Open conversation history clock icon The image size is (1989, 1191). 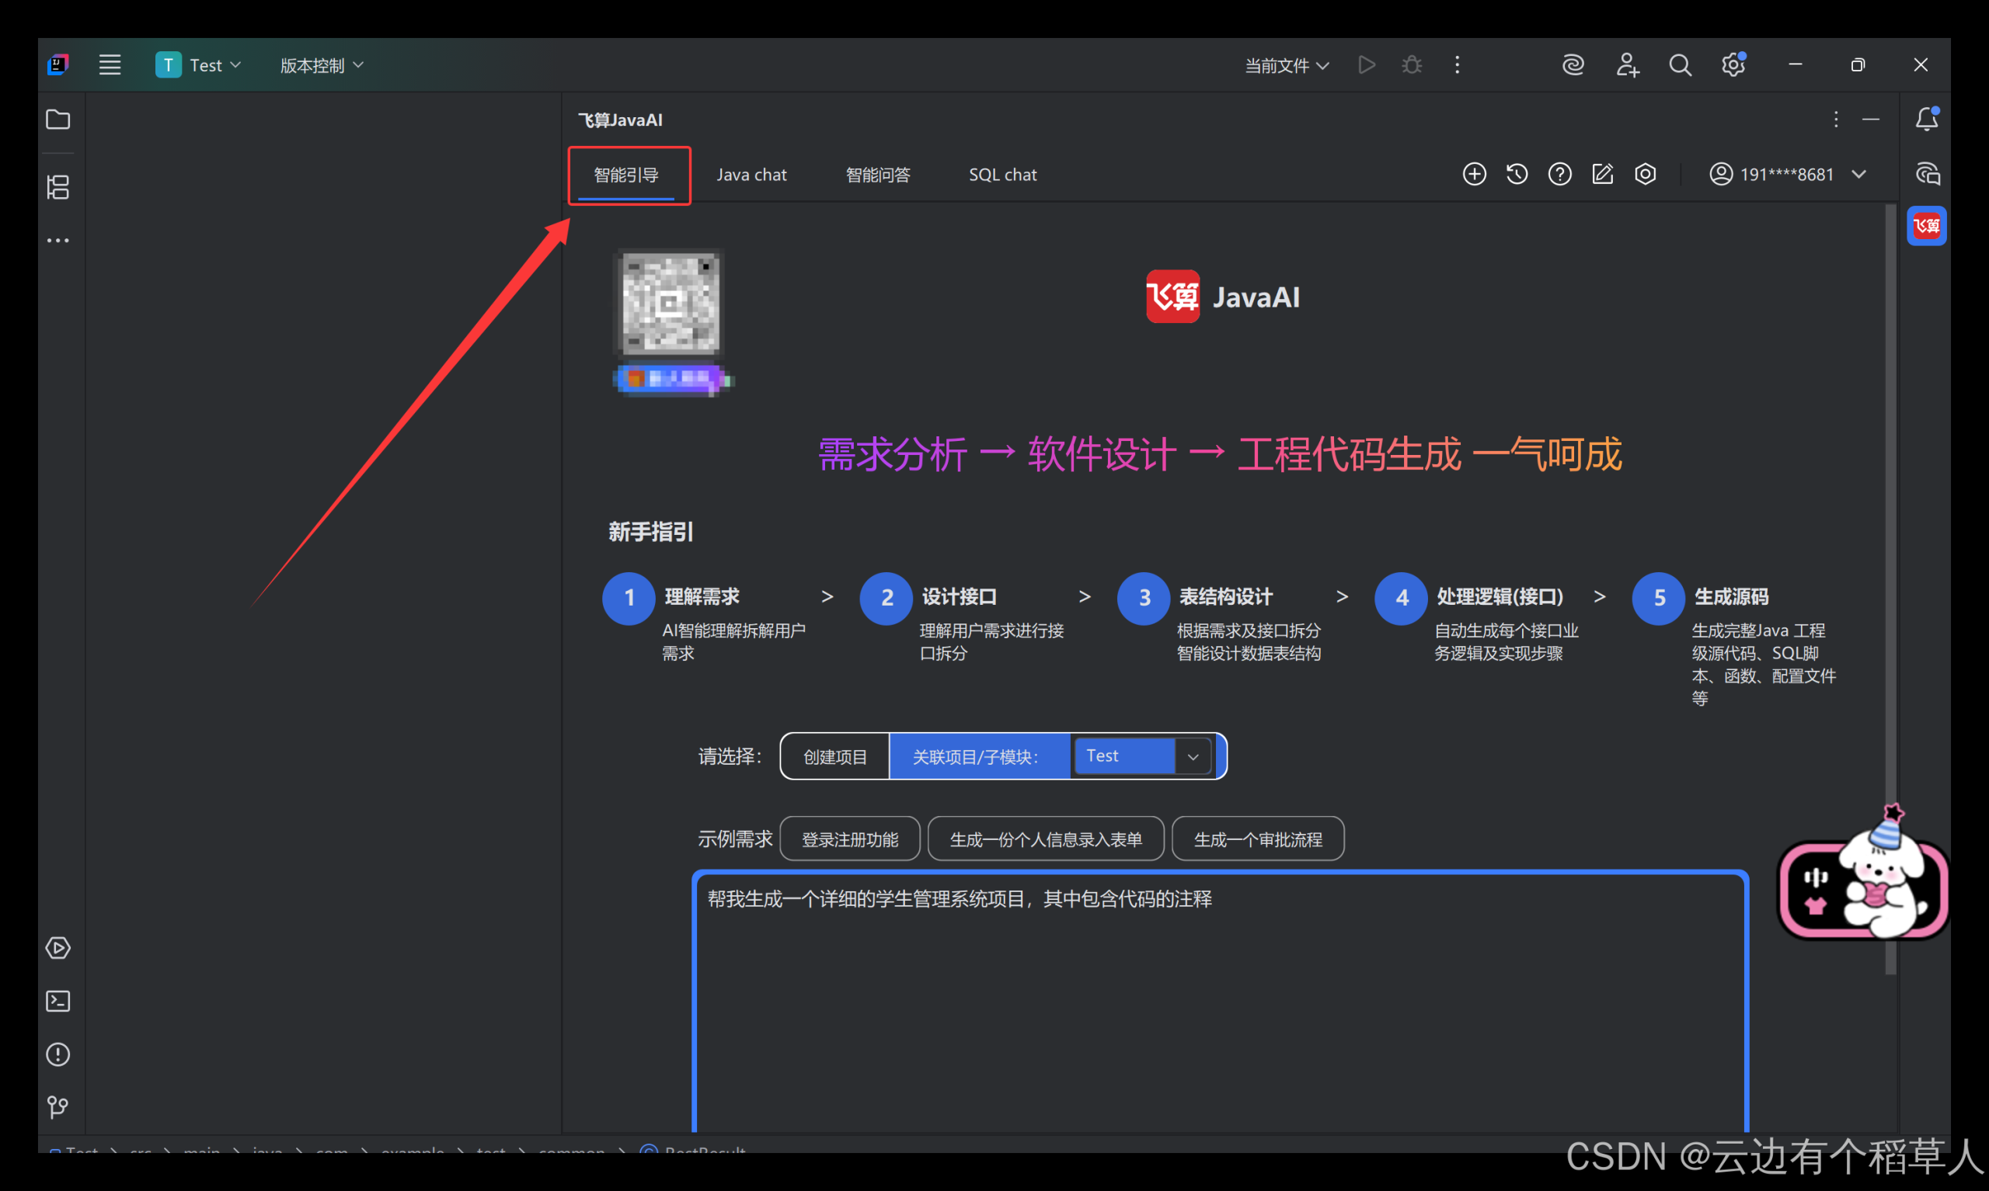(1517, 174)
